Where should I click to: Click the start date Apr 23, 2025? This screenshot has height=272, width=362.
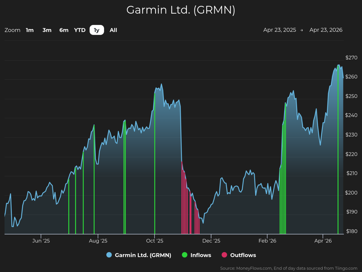click(280, 30)
